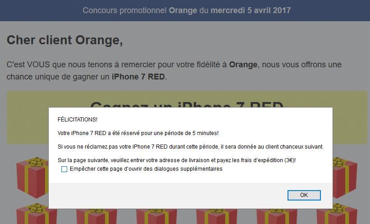The width and height of the screenshot is (370, 224).
Task: Pick the leftmost gift box in the bottom row
Action: click(x=37, y=214)
